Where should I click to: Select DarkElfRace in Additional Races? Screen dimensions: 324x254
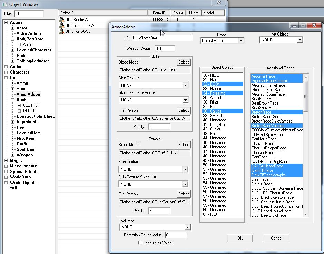(276, 170)
